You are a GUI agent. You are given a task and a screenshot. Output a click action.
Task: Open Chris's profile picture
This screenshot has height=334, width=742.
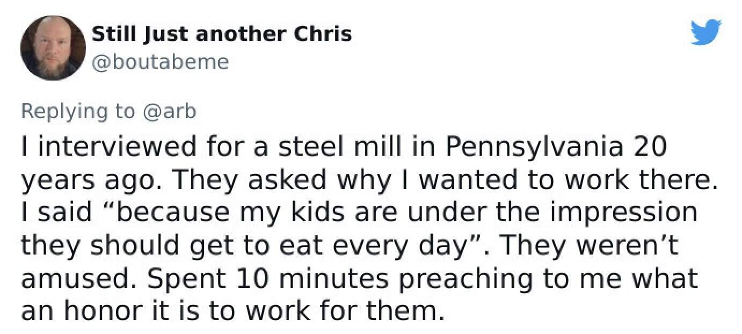pyautogui.click(x=53, y=48)
